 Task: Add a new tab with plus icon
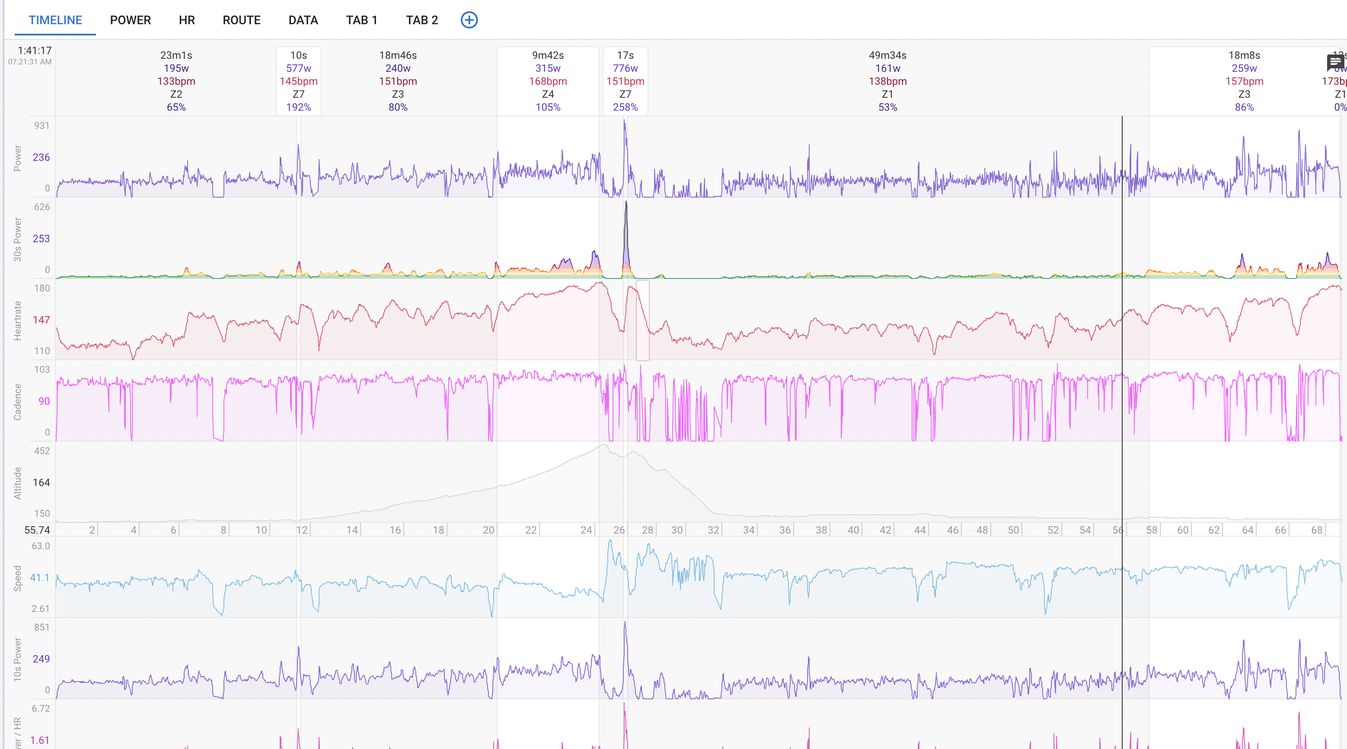point(469,20)
